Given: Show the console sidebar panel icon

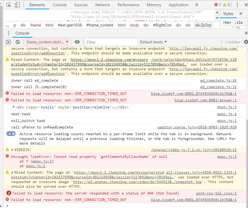Looking at the screenshot, I should 8,42.
